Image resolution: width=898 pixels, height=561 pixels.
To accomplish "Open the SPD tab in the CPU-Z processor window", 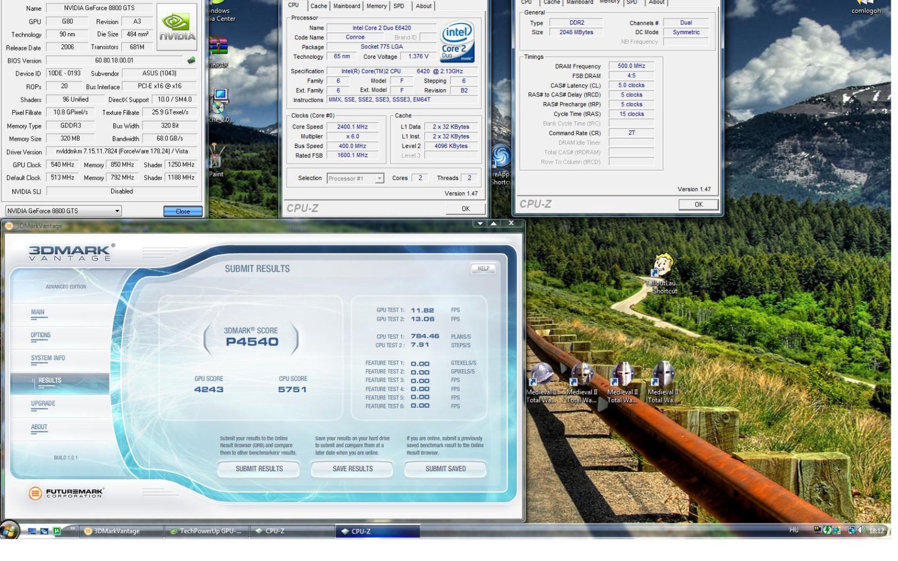I will tap(398, 6).
